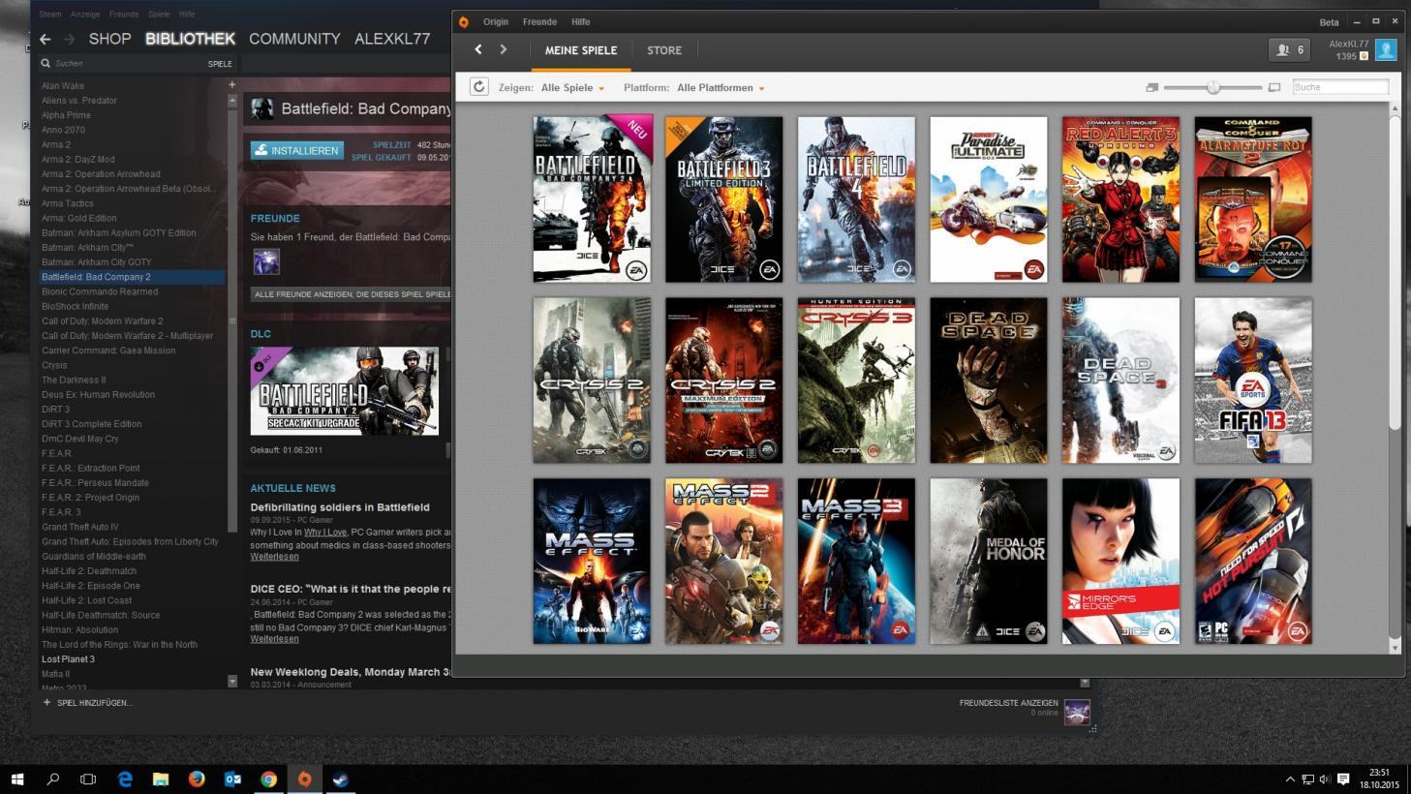Screen dimensions: 1411x794
Task: Expand the Alle Spiele filter dropdown
Action: click(572, 88)
